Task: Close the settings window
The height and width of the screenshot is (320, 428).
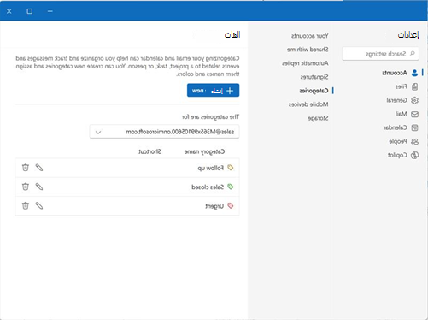Action: [x=9, y=11]
